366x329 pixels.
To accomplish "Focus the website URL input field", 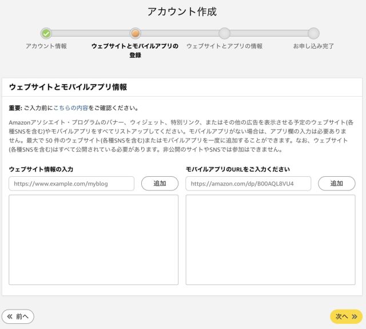I will (71, 184).
